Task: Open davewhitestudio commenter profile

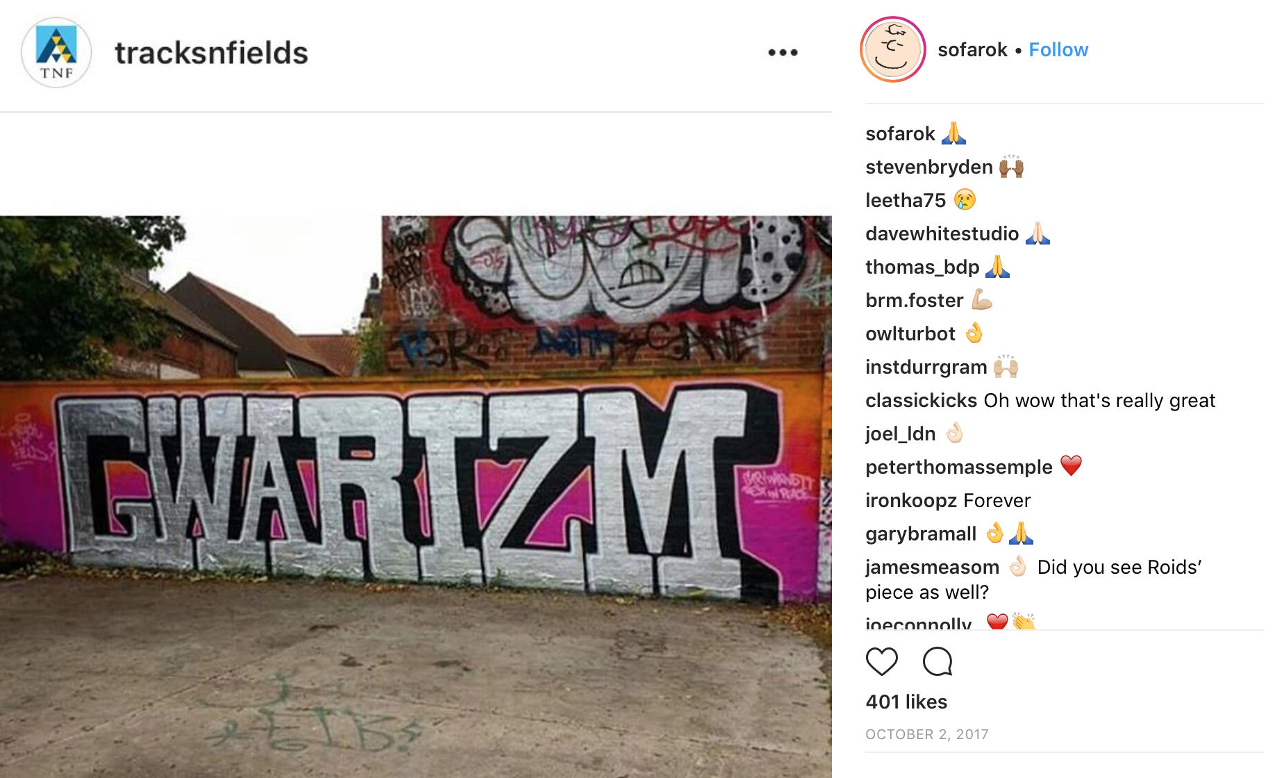Action: coord(942,234)
